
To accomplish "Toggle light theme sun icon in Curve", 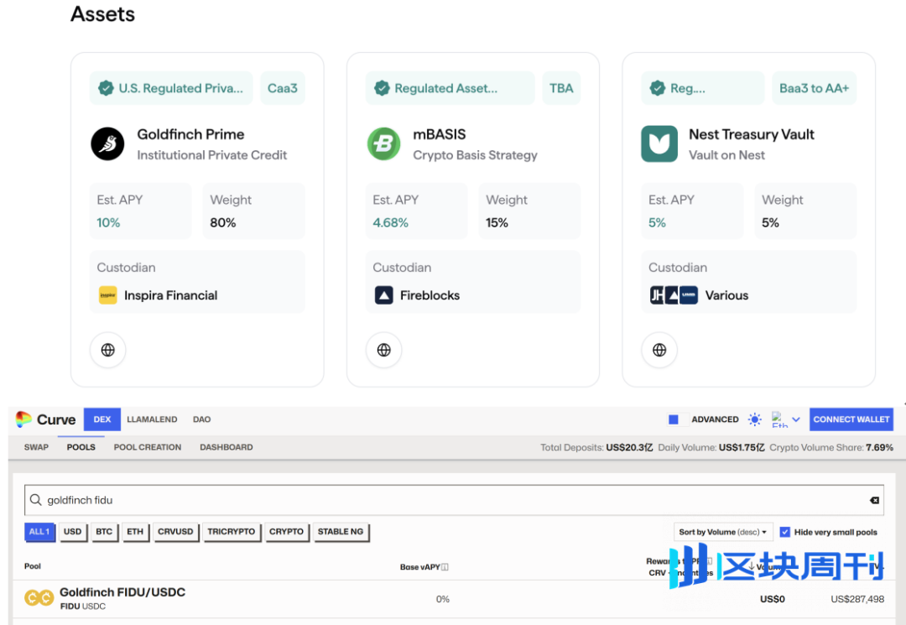I will tap(755, 419).
